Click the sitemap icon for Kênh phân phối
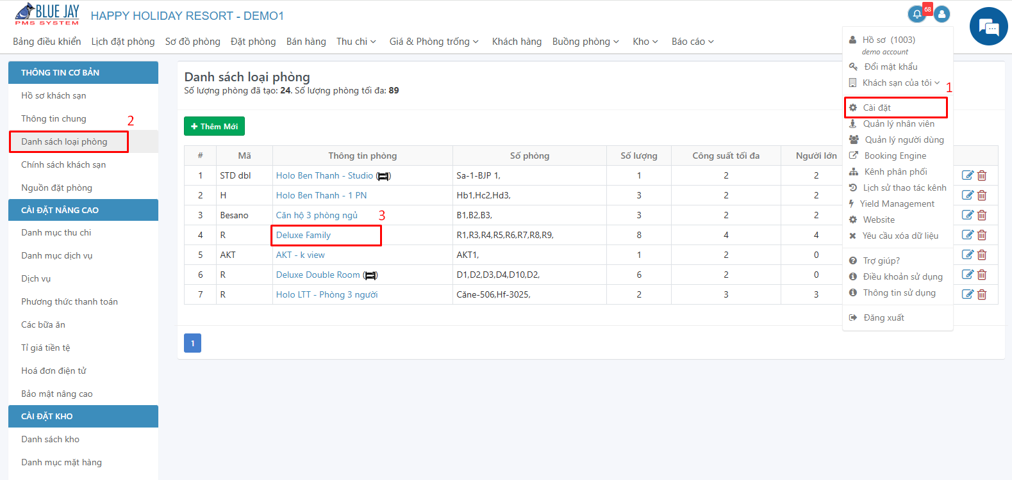Image resolution: width=1012 pixels, height=480 pixels. (853, 172)
